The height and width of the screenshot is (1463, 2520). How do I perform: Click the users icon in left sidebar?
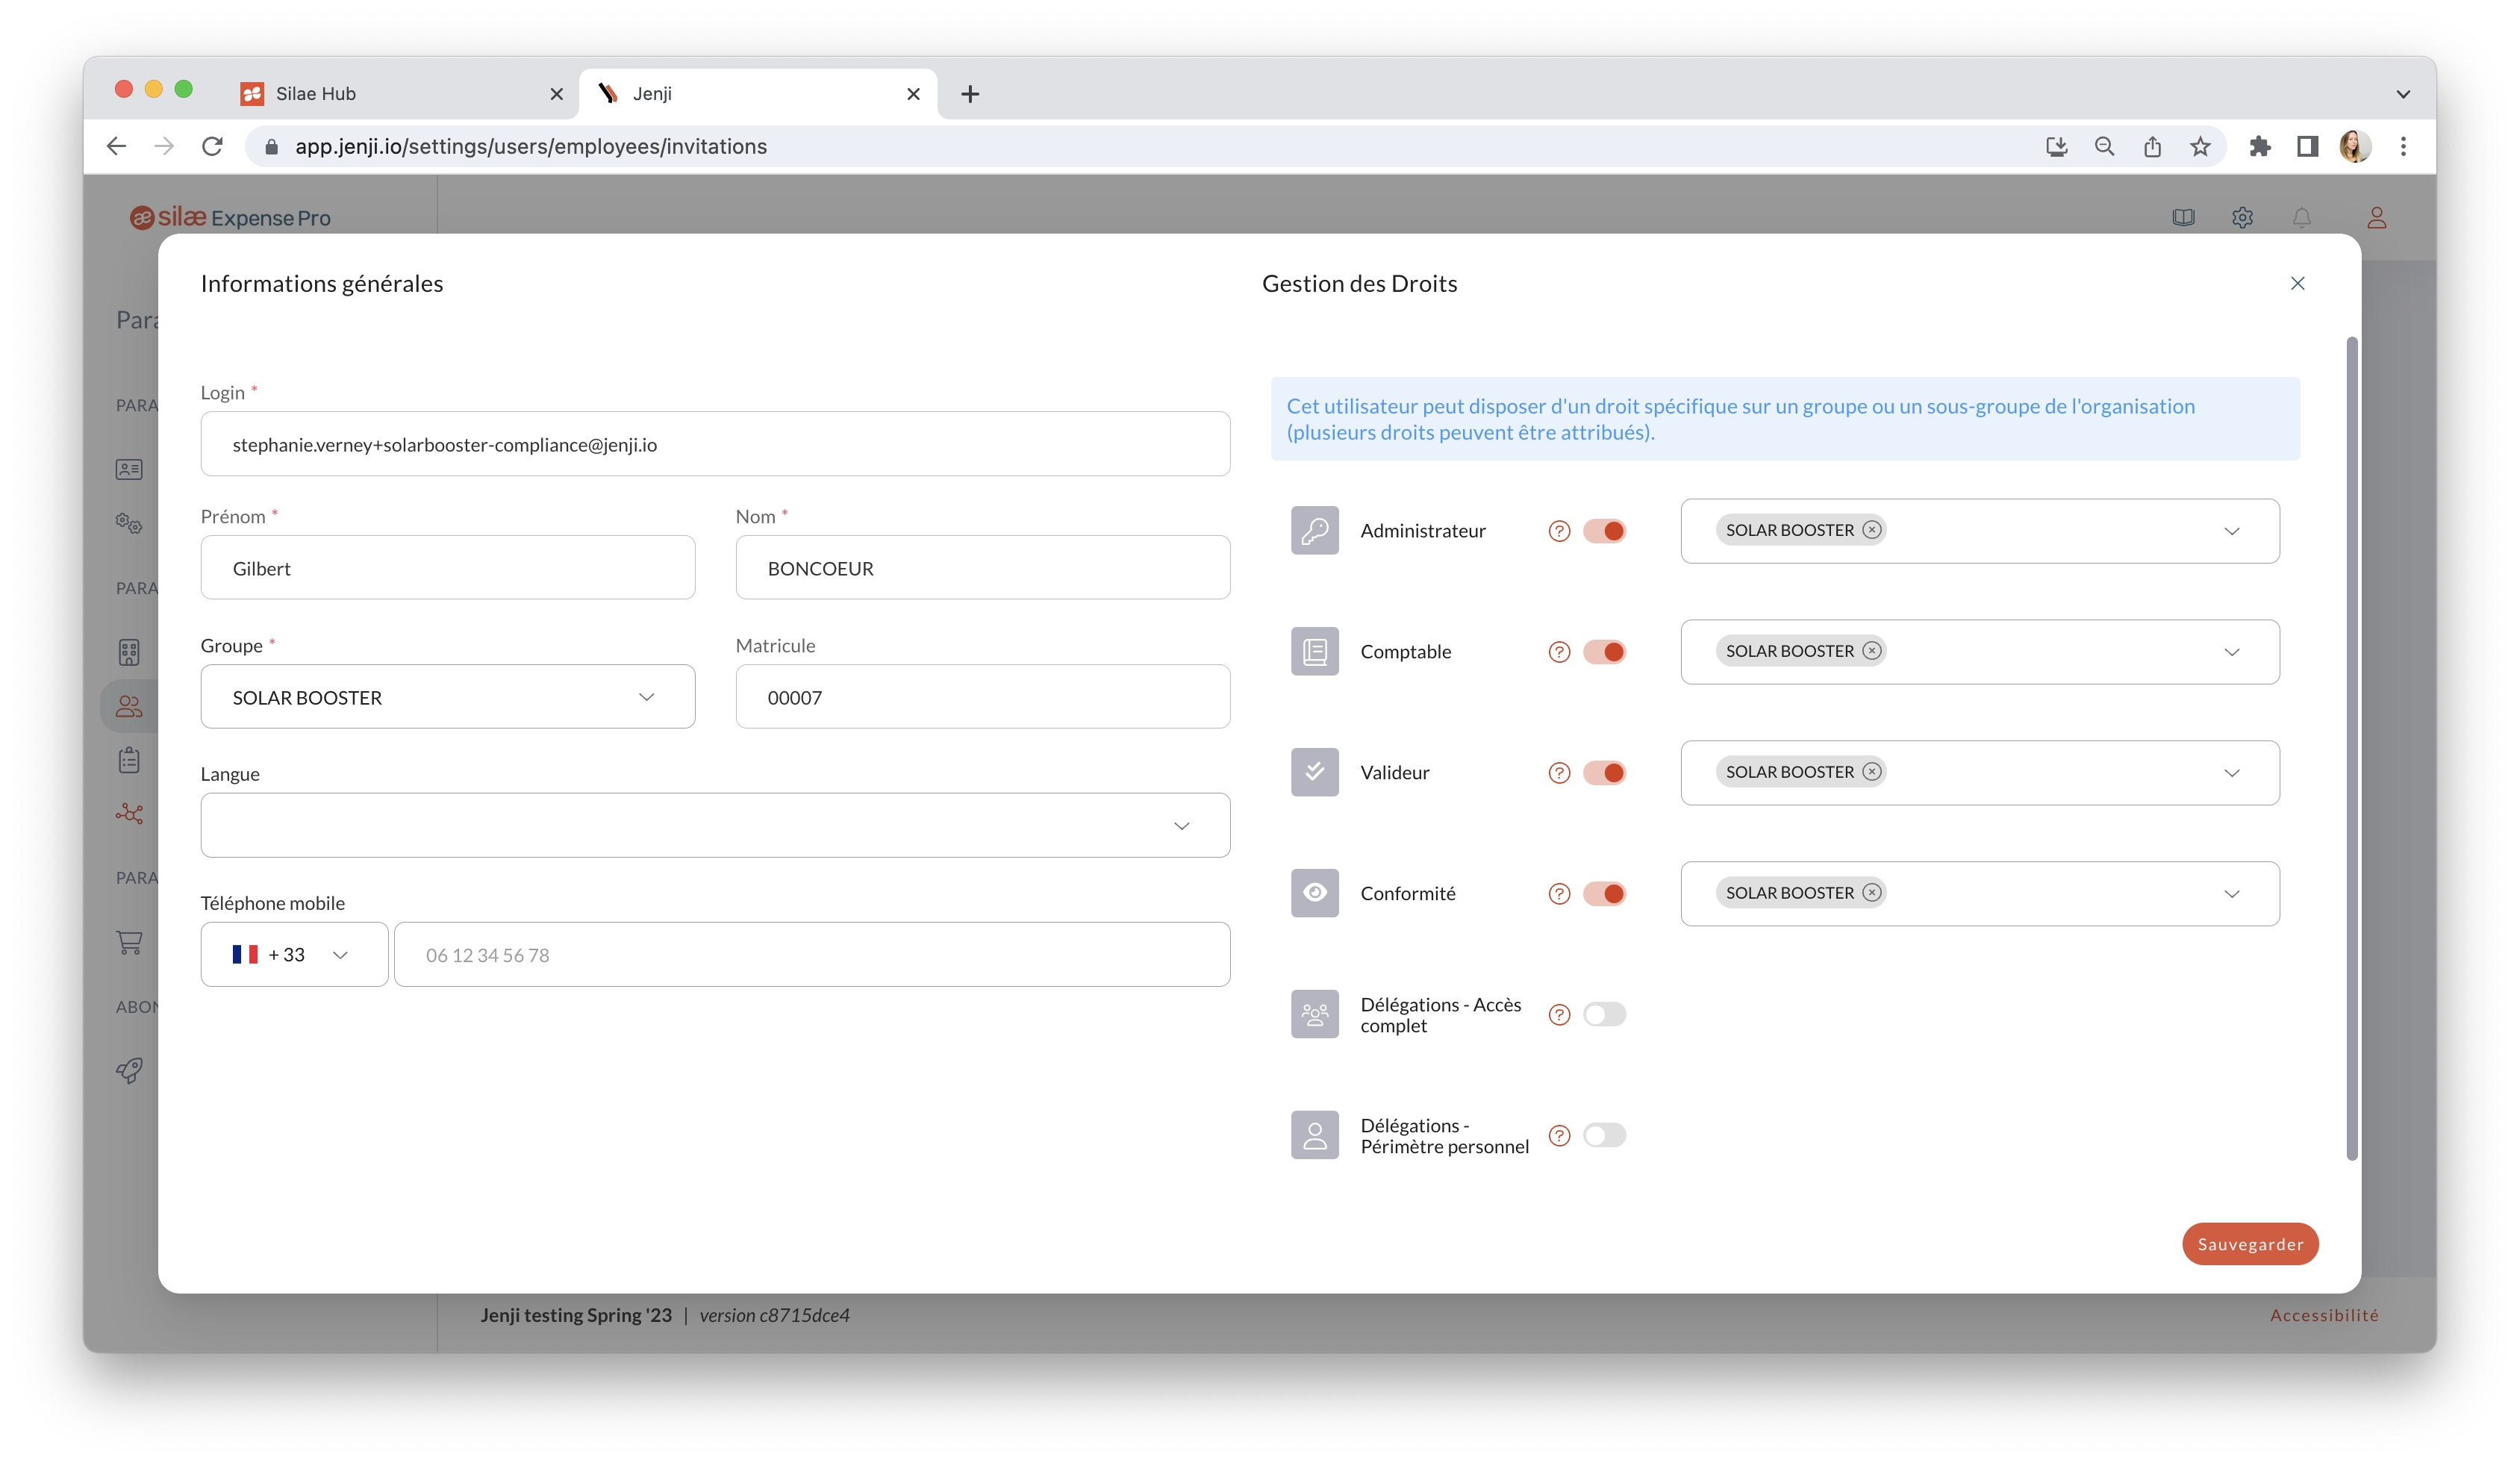pyautogui.click(x=129, y=706)
